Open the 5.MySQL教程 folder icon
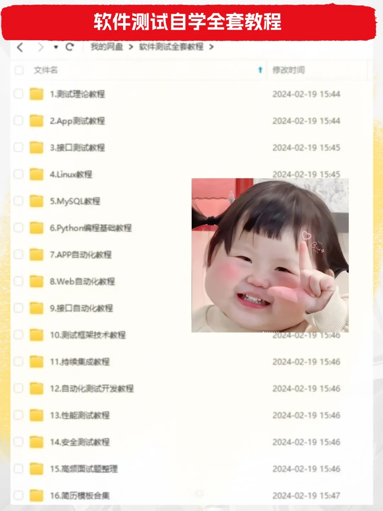The image size is (383, 511). 36,201
